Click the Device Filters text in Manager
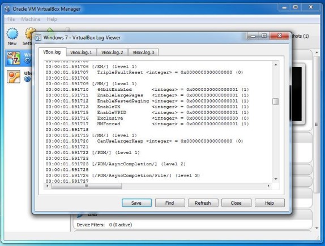This screenshot has width=325, height=246. (104, 225)
